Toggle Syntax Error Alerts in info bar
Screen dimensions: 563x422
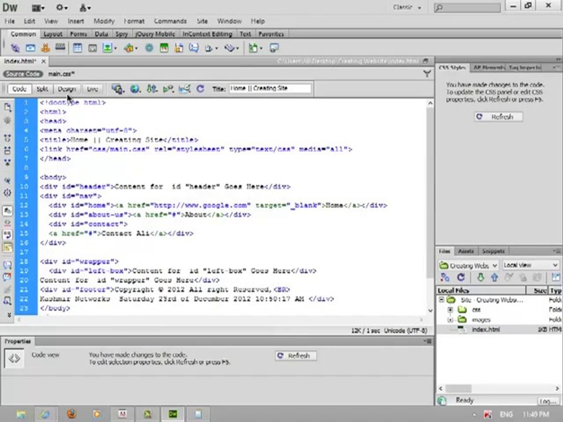pos(8,247)
